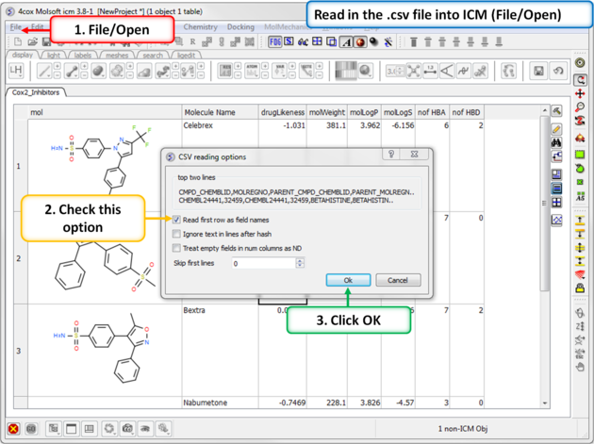The width and height of the screenshot is (594, 444).
Task: Open the Docking menu
Action: [x=240, y=27]
